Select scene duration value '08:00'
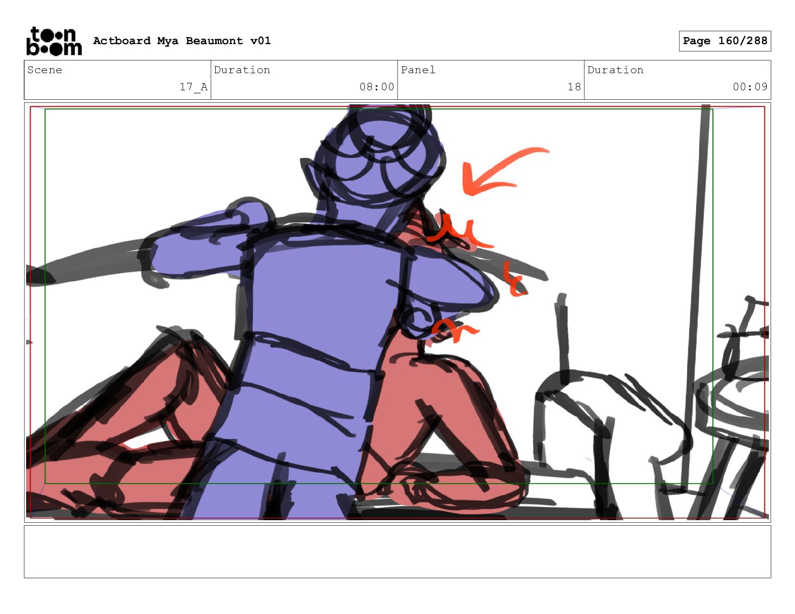The width and height of the screenshot is (795, 614). [x=376, y=87]
